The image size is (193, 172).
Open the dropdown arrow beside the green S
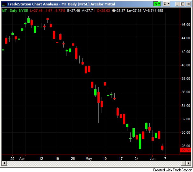point(159,4)
